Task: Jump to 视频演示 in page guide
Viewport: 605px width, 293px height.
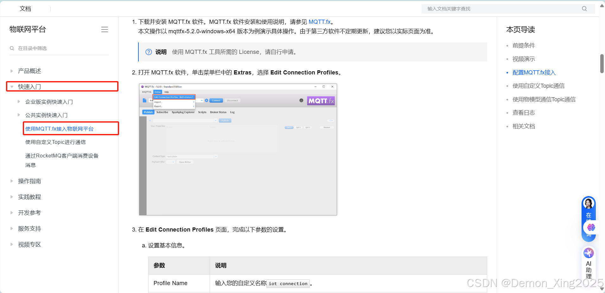Action: 524,59
